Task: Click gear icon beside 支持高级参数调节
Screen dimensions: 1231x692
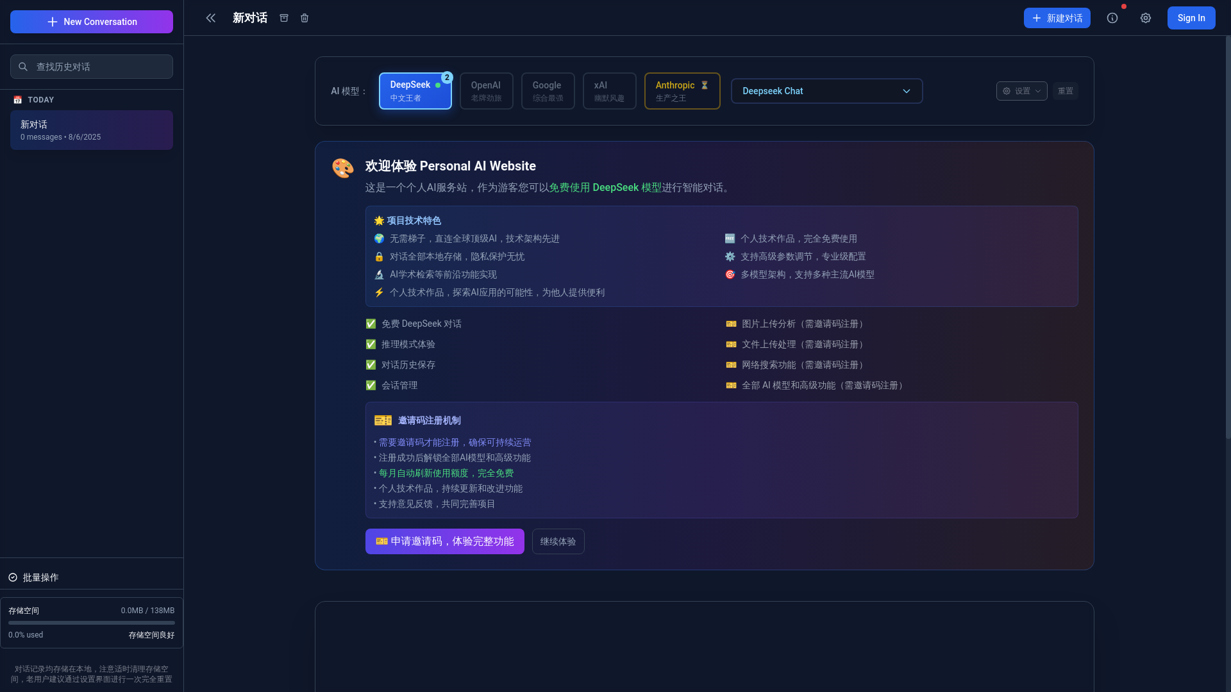Action: coord(730,256)
